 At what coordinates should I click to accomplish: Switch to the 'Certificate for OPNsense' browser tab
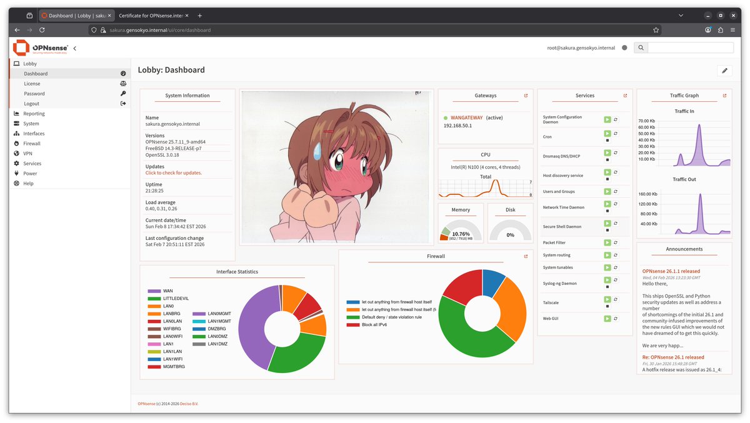pos(152,16)
